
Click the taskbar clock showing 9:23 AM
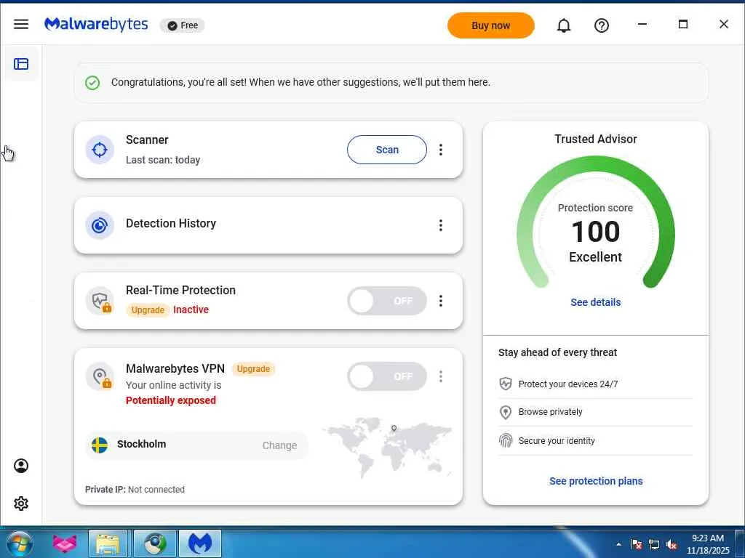click(x=707, y=544)
